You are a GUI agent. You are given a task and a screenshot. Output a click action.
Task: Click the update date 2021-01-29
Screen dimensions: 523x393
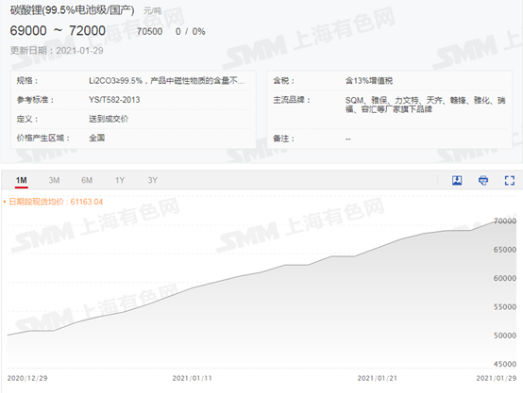pos(79,51)
